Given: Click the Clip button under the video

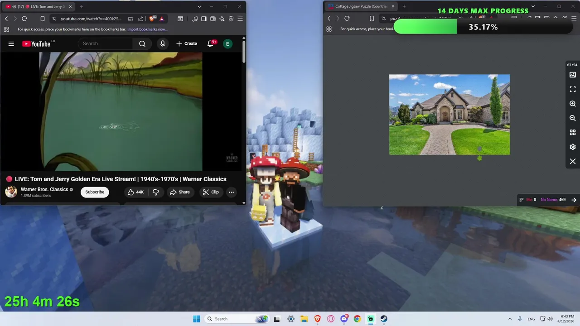Looking at the screenshot, I should [211, 192].
